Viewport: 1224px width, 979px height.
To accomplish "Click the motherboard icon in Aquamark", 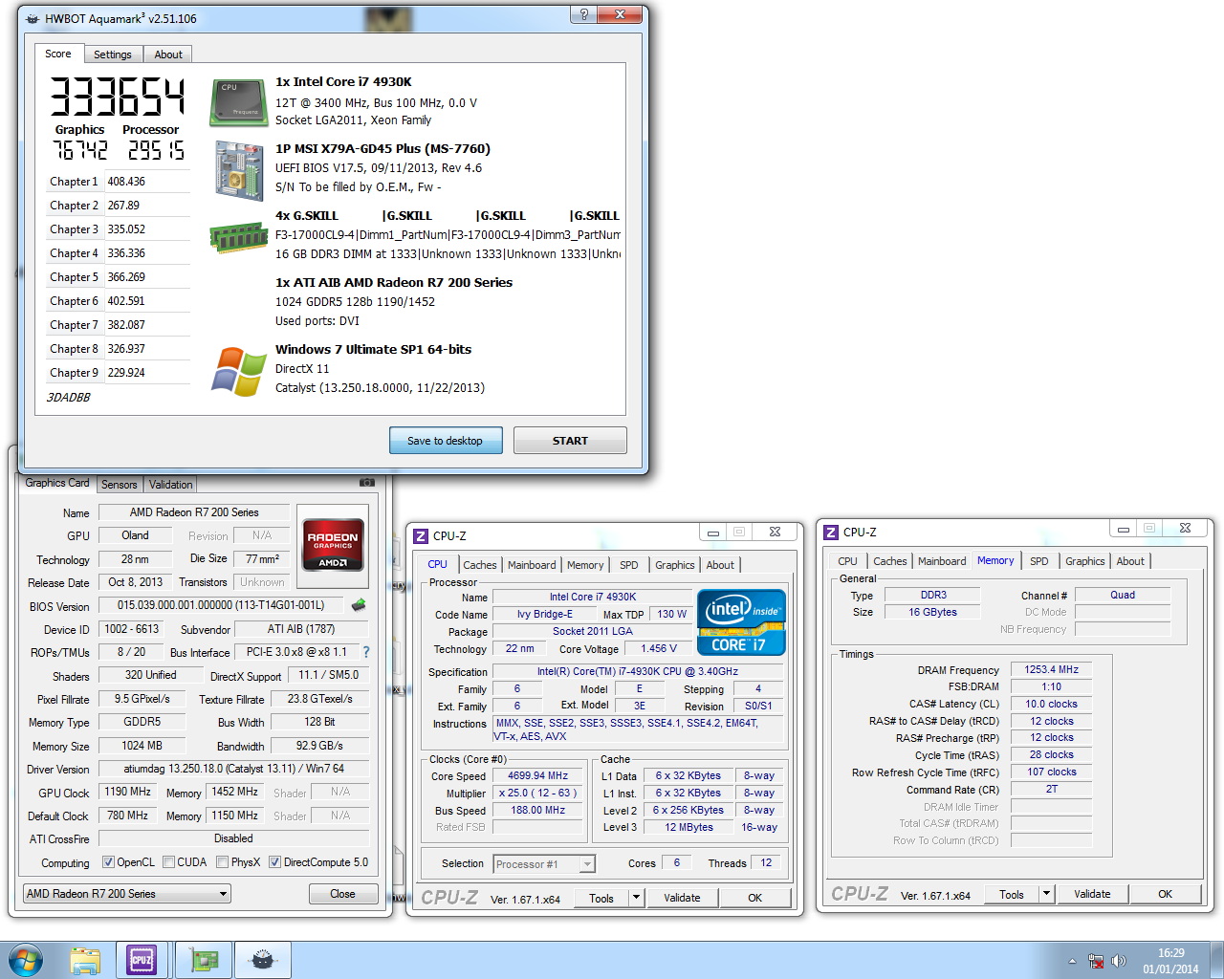I will (x=238, y=171).
